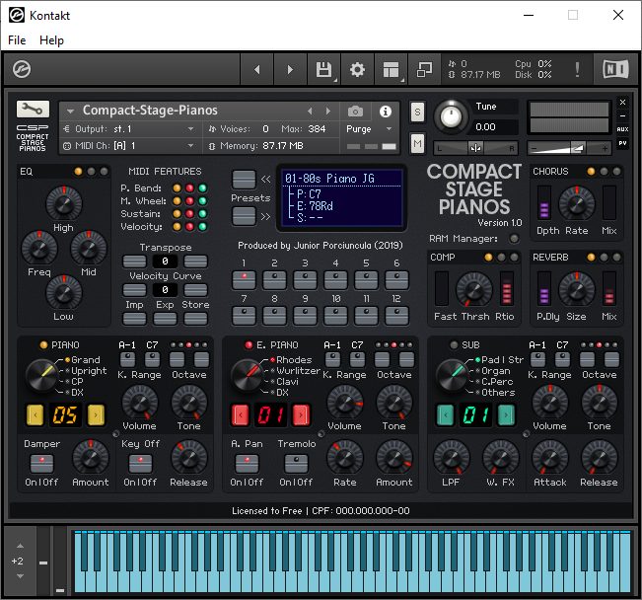This screenshot has width=642, height=600.
Task: Toggle the AUX sends button
Action: [x=622, y=129]
